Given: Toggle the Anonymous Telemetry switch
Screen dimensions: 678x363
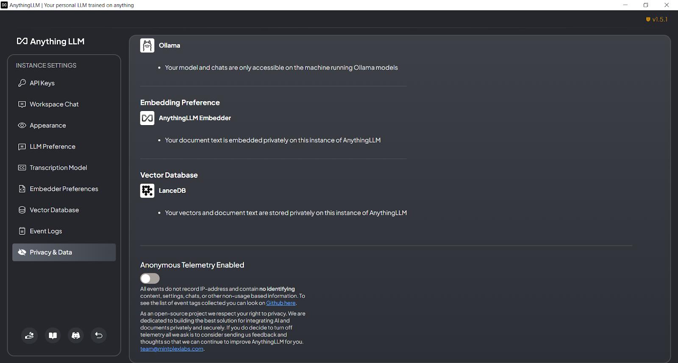Looking at the screenshot, I should pyautogui.click(x=150, y=278).
